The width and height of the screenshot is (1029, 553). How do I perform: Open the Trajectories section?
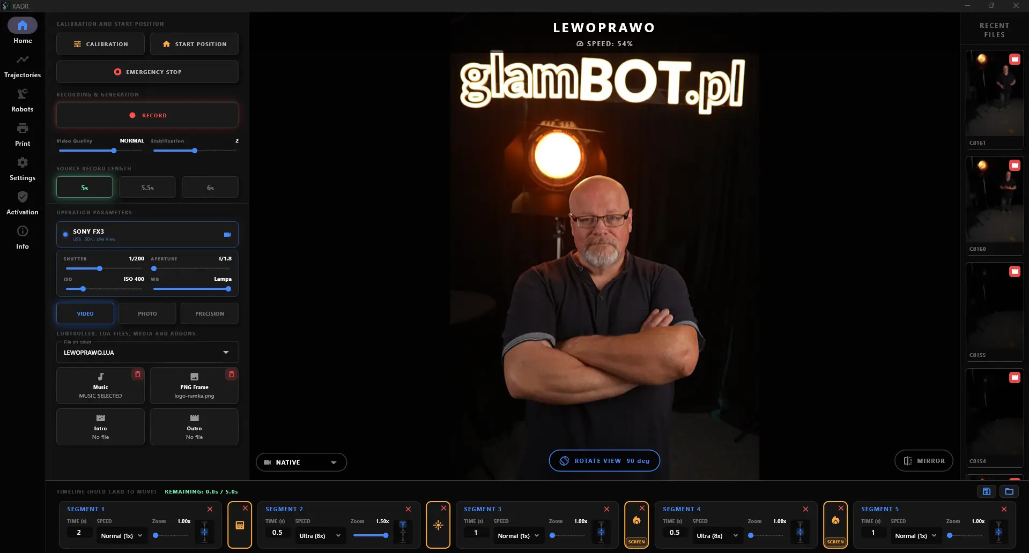(23, 66)
